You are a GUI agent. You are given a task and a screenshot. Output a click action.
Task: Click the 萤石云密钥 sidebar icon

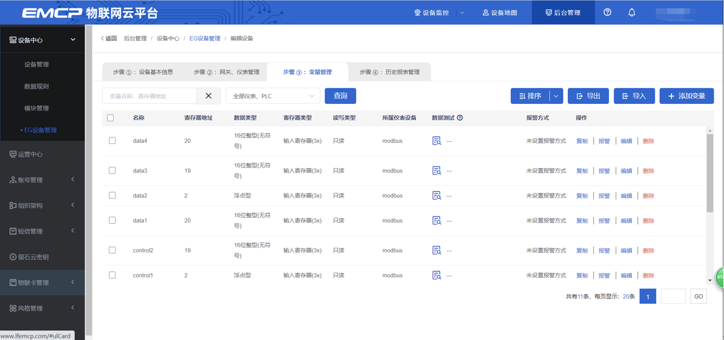point(13,257)
